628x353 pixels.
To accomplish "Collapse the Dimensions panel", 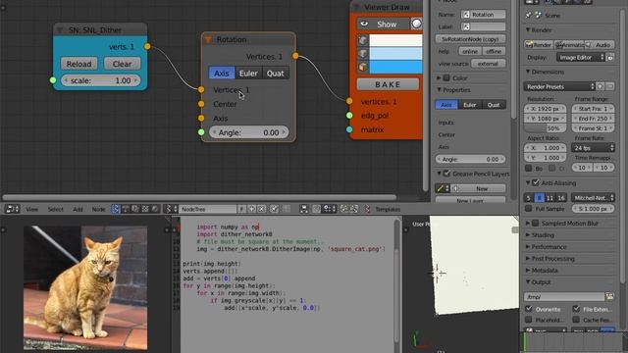I will click(548, 72).
